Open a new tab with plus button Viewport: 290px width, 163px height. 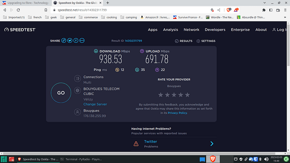(108, 3)
